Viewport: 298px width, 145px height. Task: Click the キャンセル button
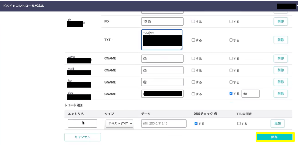coord(82,137)
